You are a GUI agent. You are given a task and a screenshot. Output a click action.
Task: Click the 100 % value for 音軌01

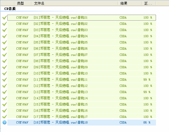[148, 17]
